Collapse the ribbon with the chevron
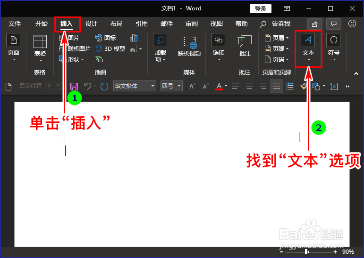Image resolution: width=364 pixels, height=258 pixels. tap(356, 73)
